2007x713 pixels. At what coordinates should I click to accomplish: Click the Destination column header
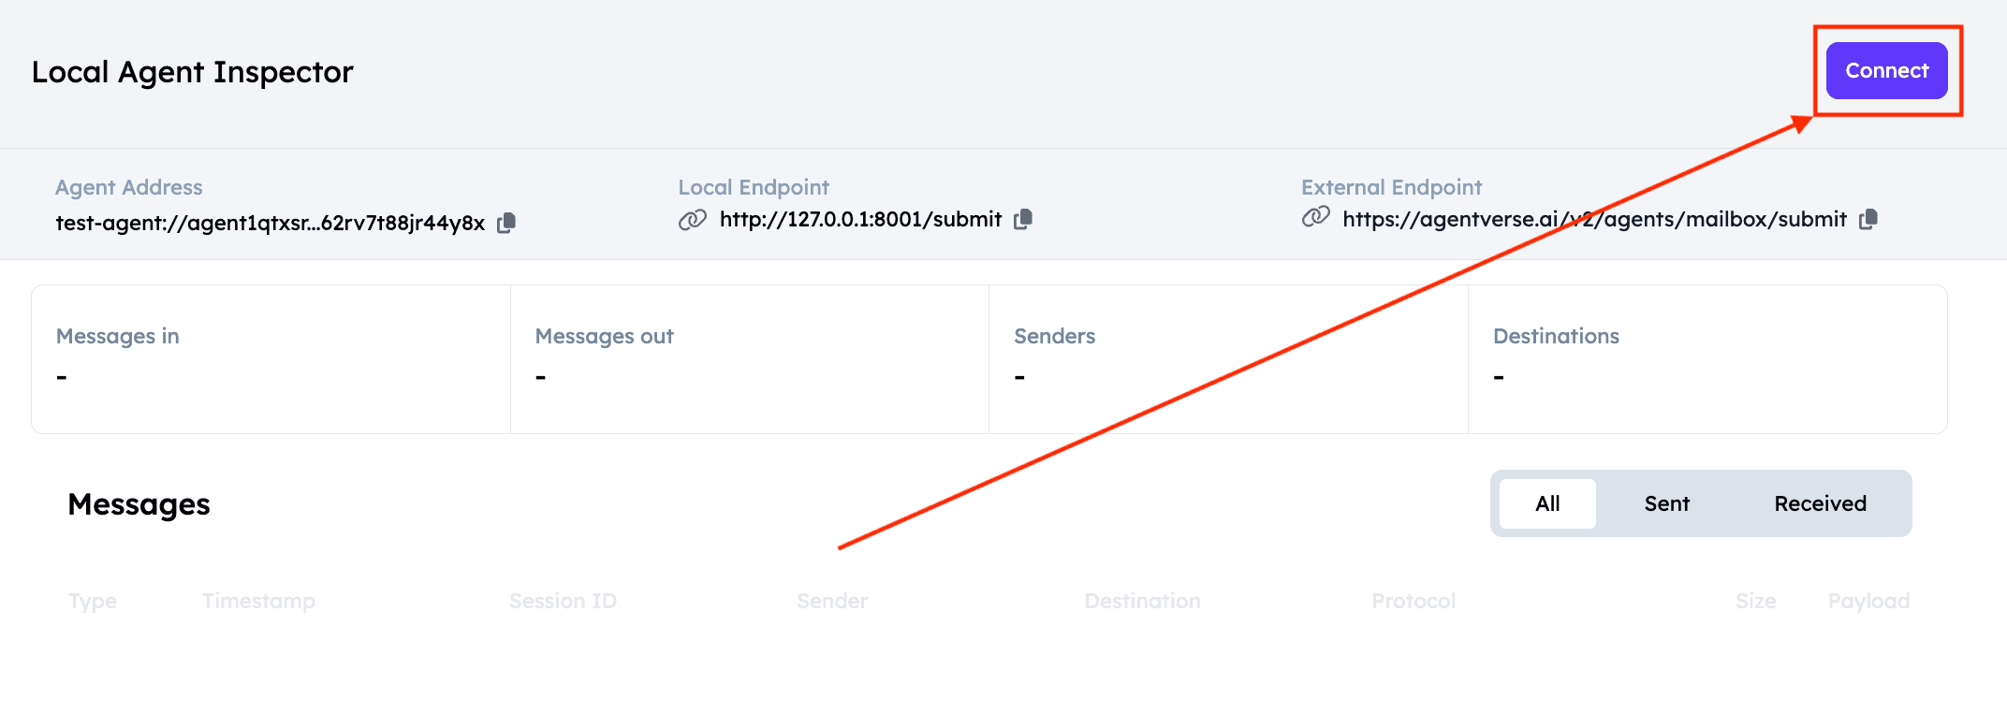click(1142, 601)
